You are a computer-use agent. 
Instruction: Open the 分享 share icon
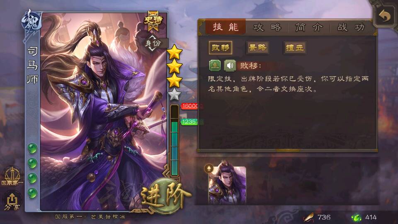(12, 201)
